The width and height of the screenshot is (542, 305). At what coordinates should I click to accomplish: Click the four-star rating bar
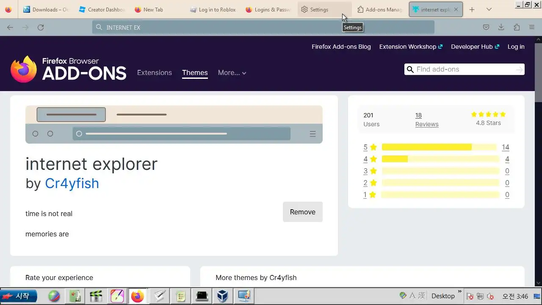coord(440,159)
